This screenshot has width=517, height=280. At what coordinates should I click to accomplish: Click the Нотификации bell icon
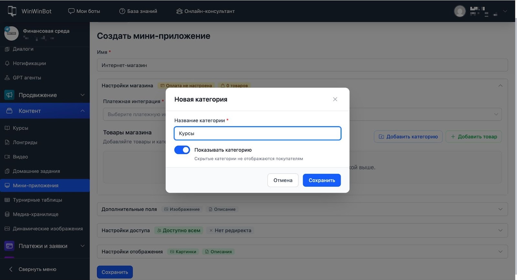click(7, 63)
